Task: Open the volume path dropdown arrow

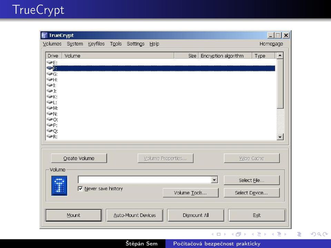Action: (214, 180)
